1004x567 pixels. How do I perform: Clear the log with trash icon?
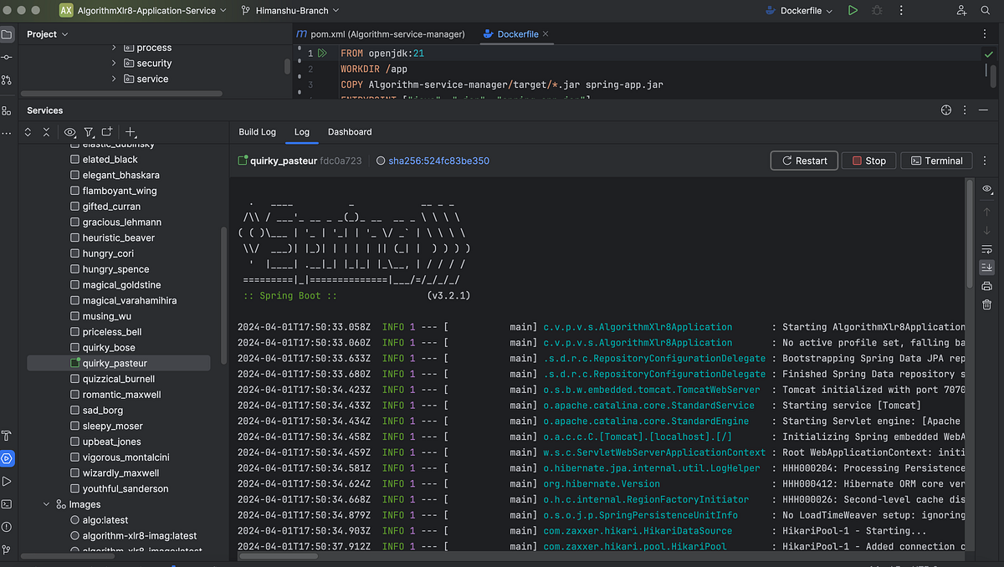click(987, 305)
